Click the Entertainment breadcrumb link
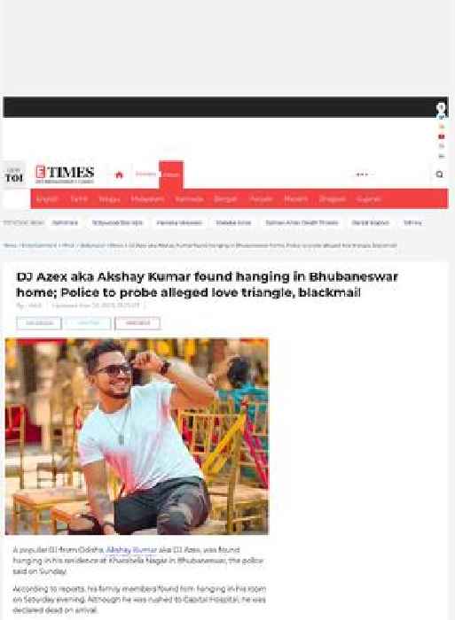The width and height of the screenshot is (455, 620). tap(39, 245)
